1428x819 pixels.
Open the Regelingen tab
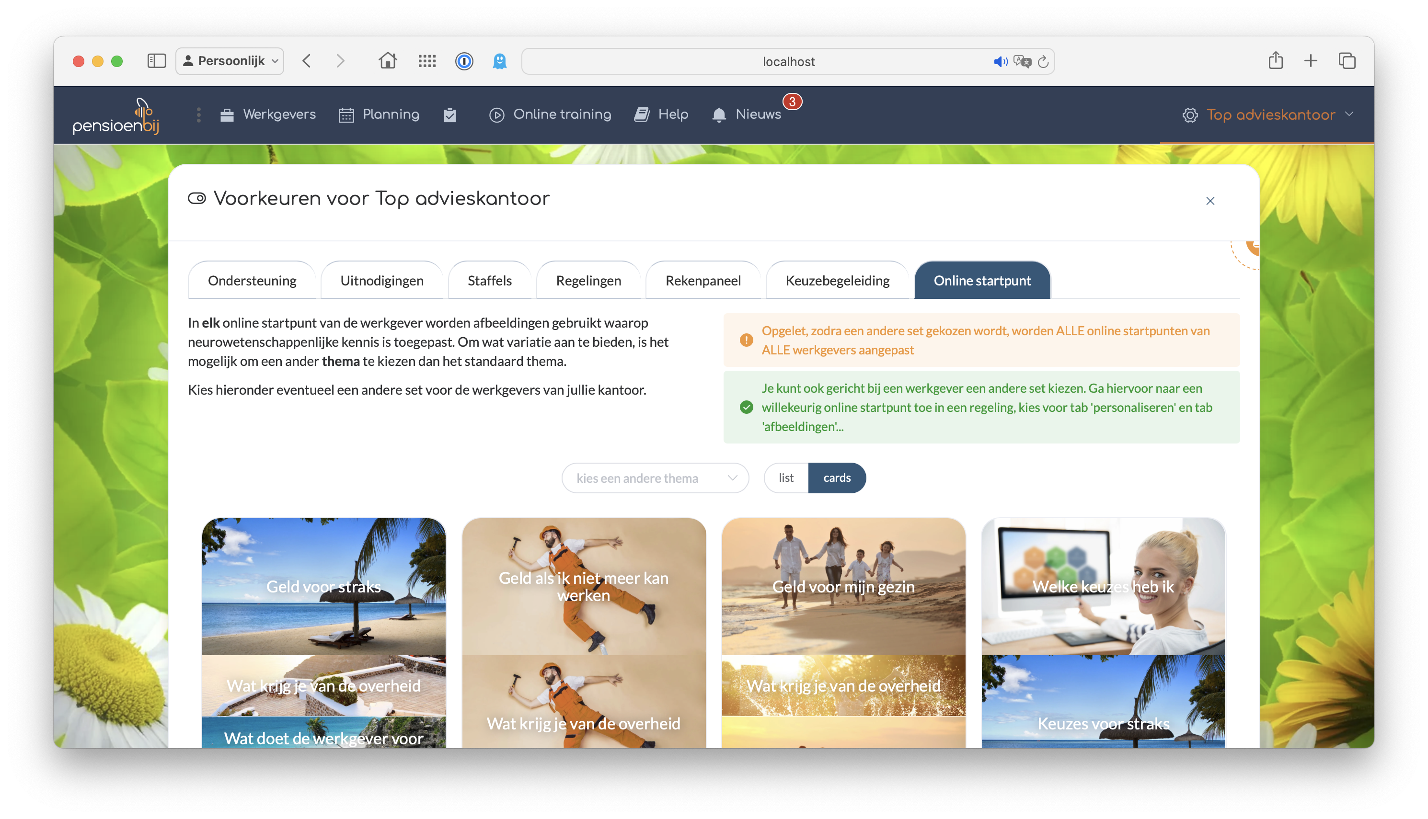click(588, 280)
